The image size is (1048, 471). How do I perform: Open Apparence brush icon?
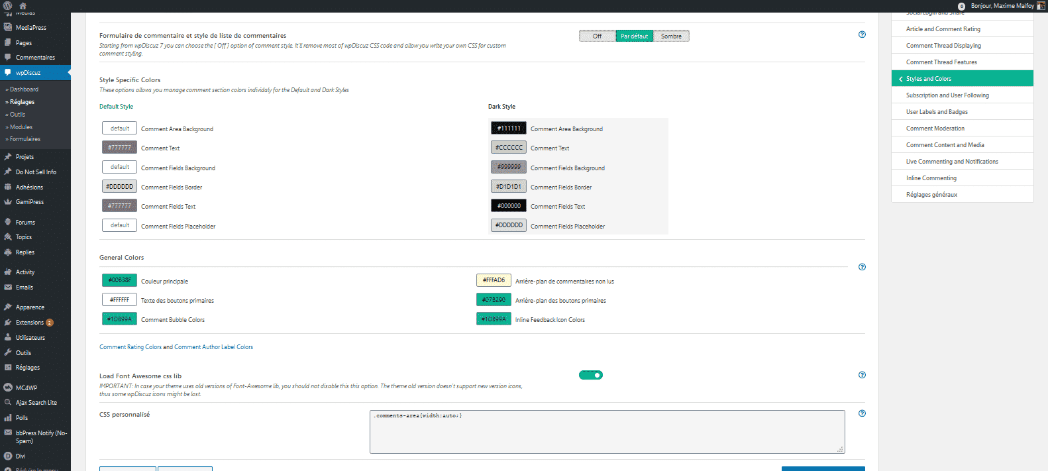pyautogui.click(x=8, y=307)
